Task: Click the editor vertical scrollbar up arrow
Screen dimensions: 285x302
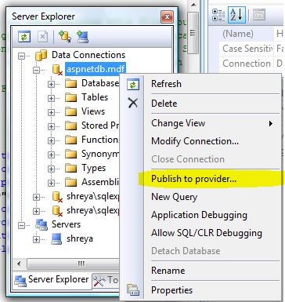Action: pos(193,5)
